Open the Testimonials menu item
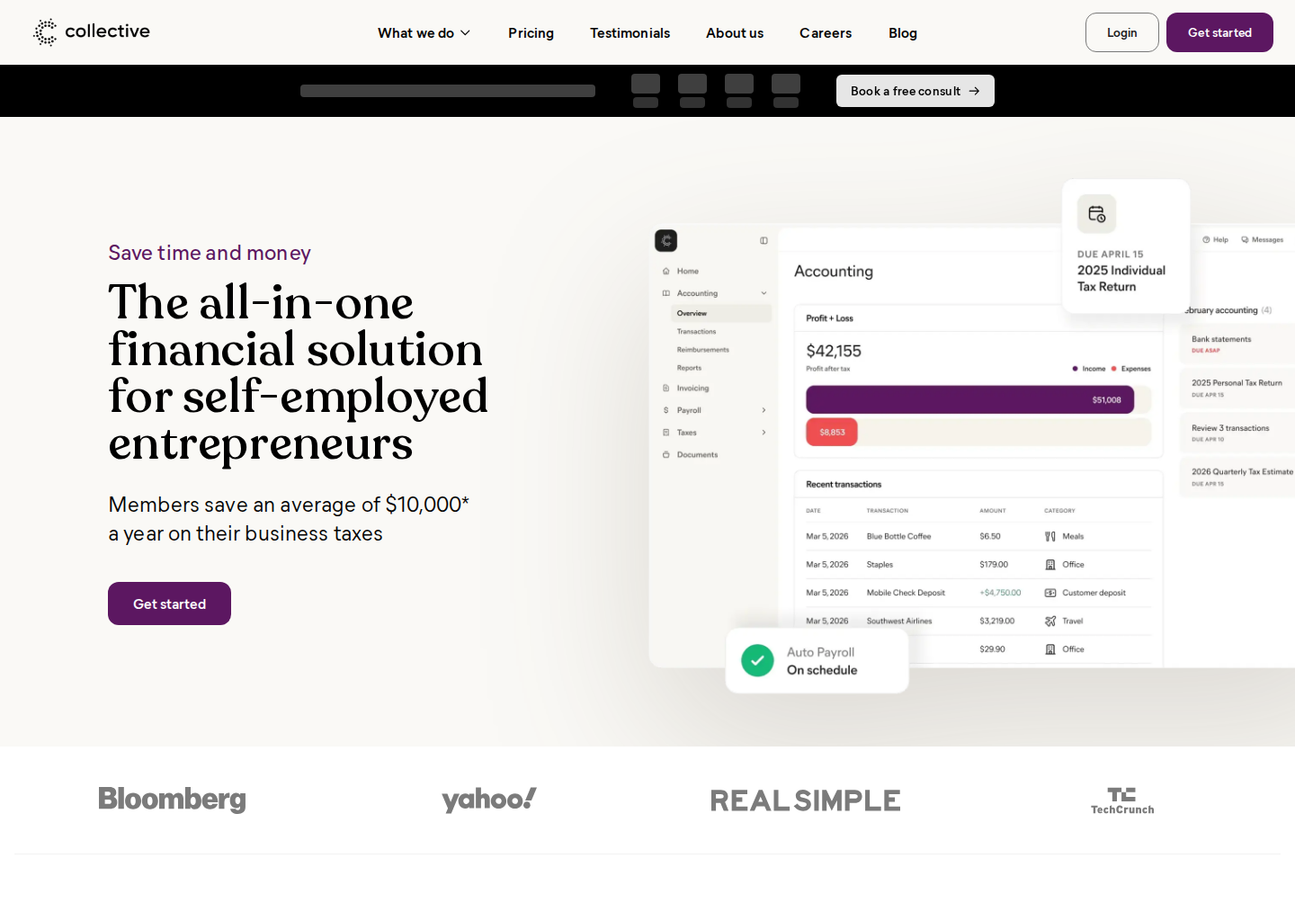1295x921 pixels. click(630, 33)
